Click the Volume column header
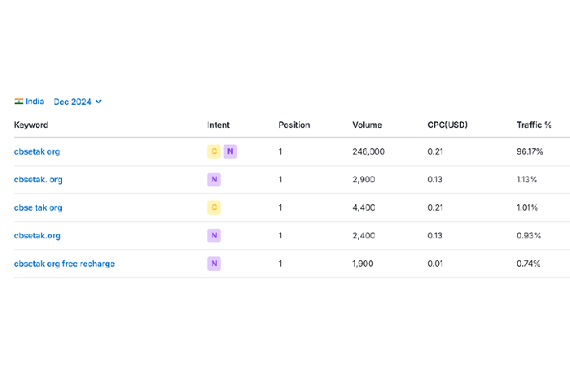This screenshot has width=570, height=366. [366, 125]
